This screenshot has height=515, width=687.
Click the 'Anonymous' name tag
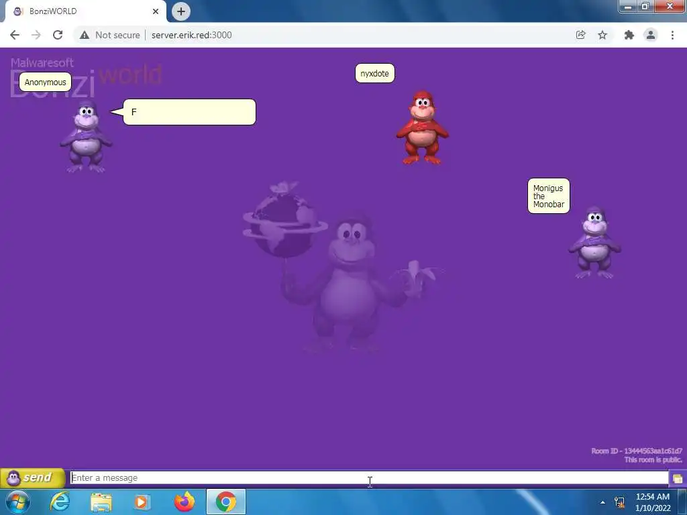[45, 82]
